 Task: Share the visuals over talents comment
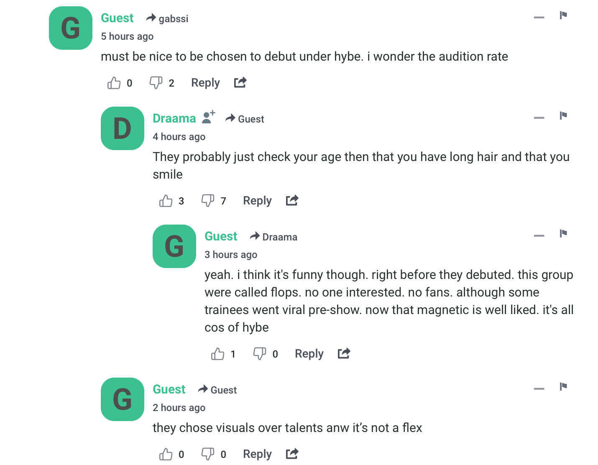click(292, 454)
